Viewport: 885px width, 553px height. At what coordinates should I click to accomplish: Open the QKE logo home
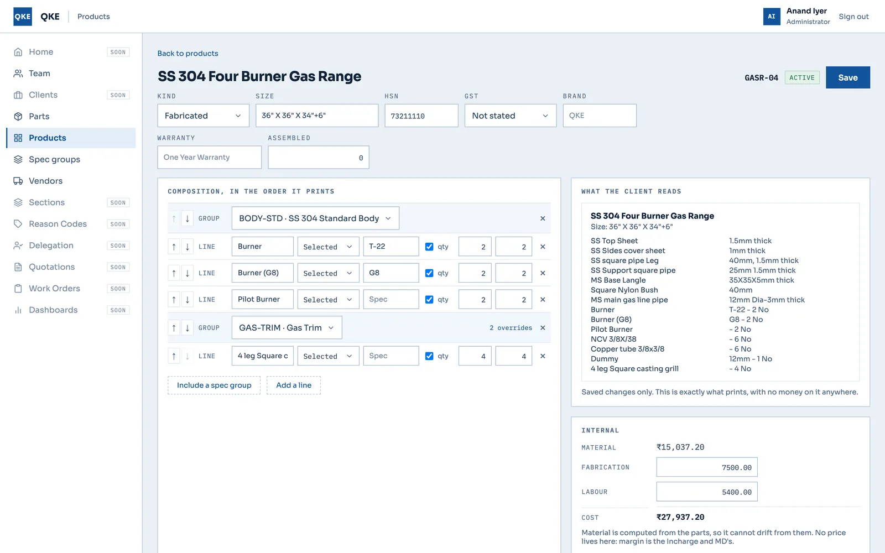[x=23, y=17]
